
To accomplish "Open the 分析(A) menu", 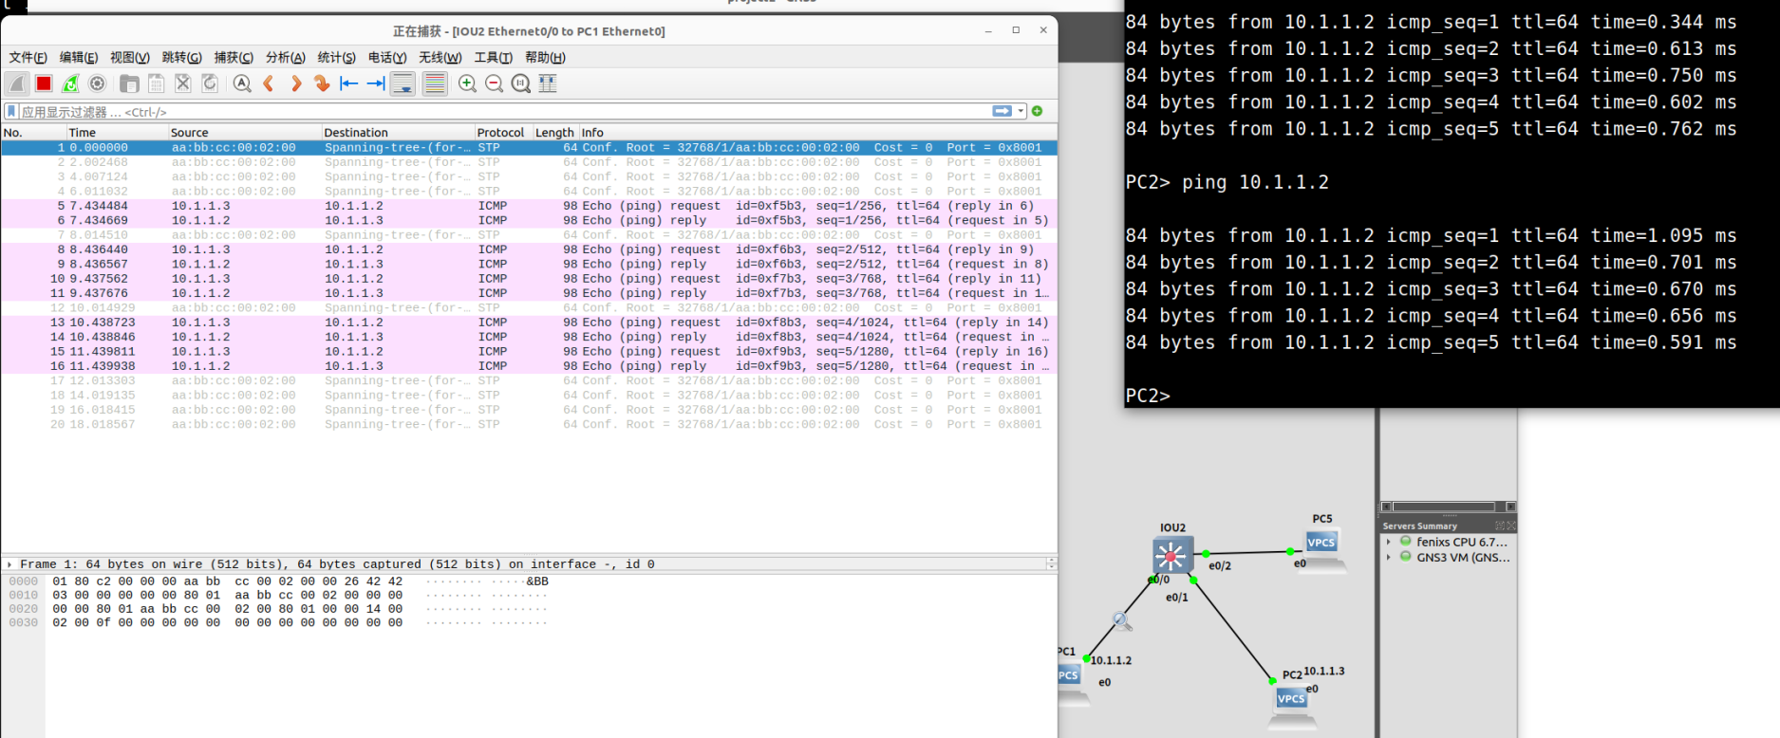I will (285, 57).
